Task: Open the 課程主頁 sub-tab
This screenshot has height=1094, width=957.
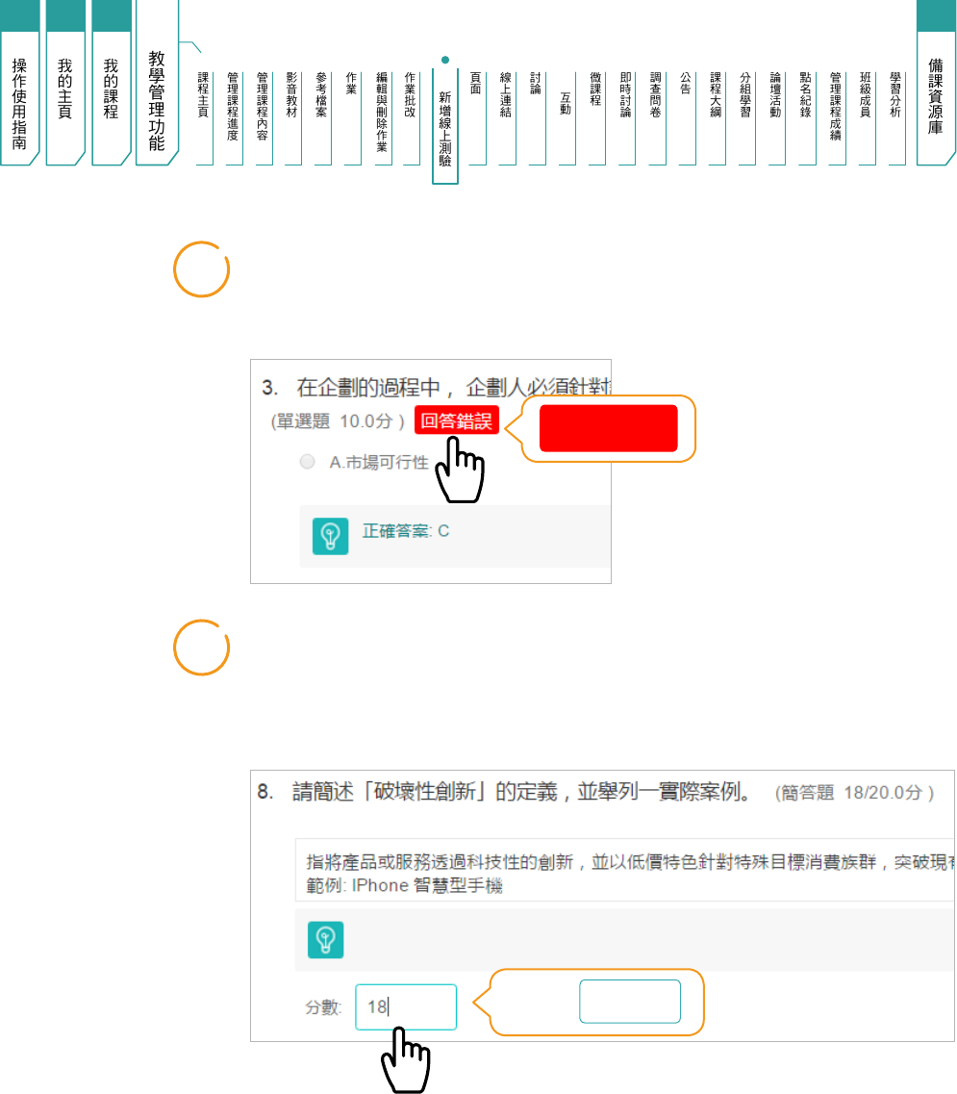Action: 204,117
